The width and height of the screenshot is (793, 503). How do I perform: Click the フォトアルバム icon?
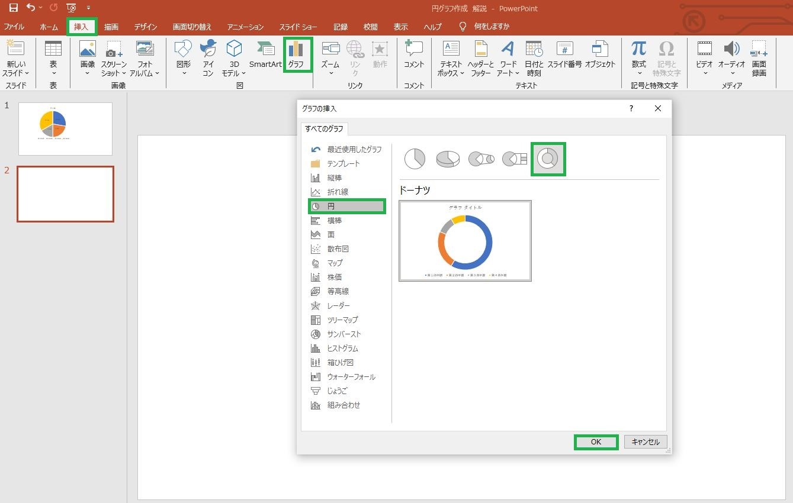coord(145,49)
